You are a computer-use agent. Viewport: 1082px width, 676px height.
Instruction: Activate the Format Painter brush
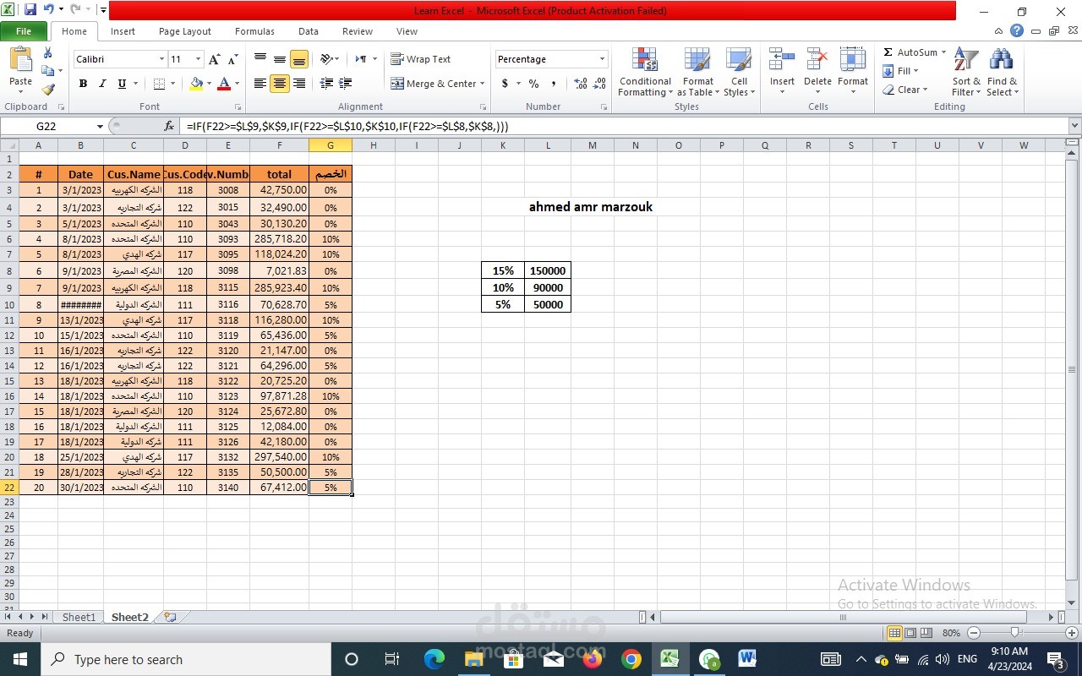pos(48,89)
